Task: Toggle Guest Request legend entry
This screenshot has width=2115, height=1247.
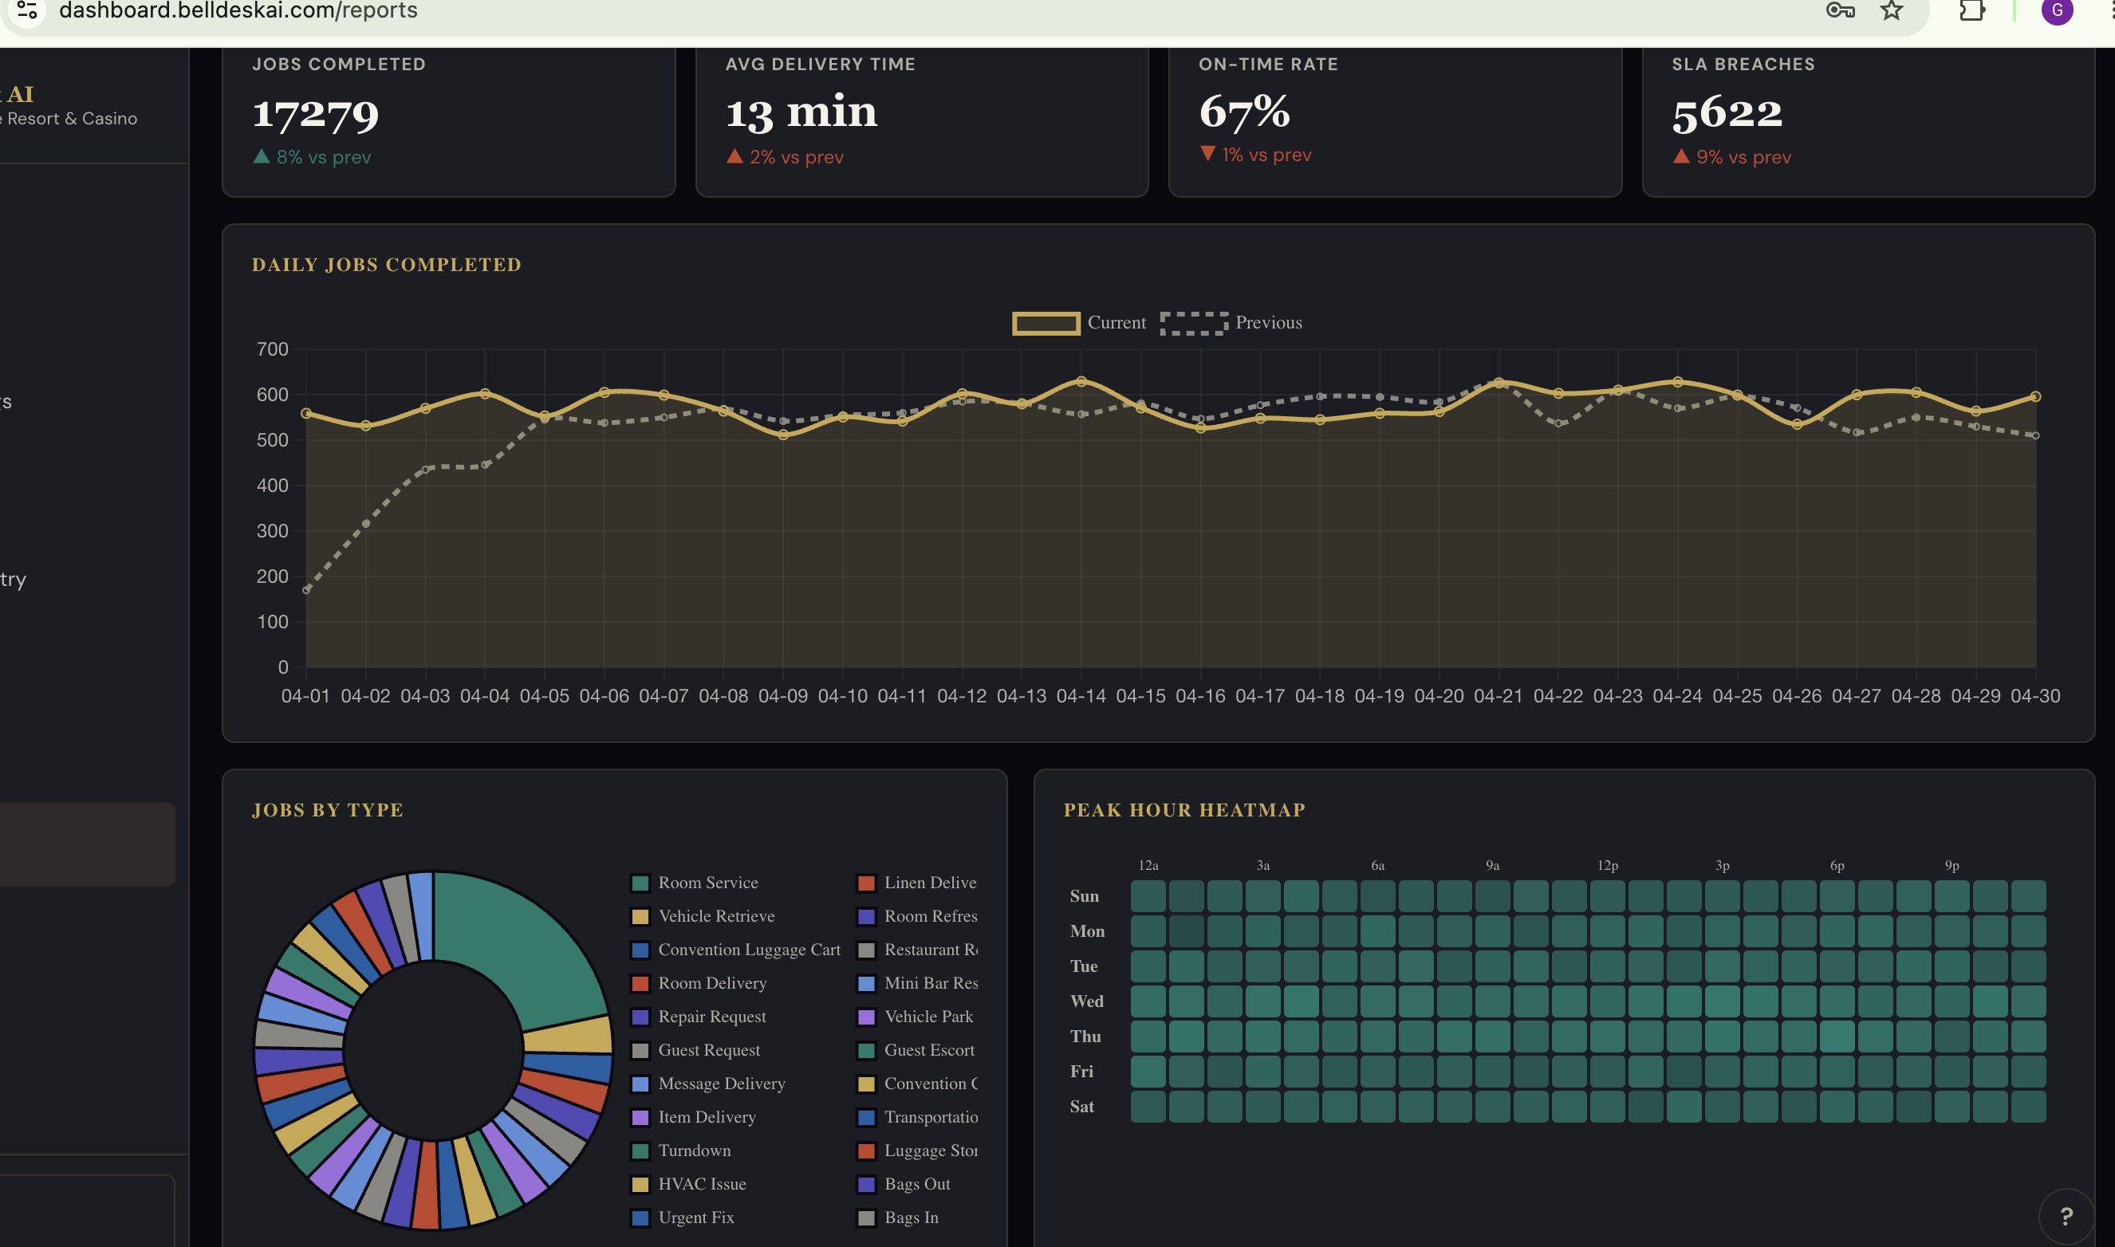Action: pyautogui.click(x=695, y=1050)
